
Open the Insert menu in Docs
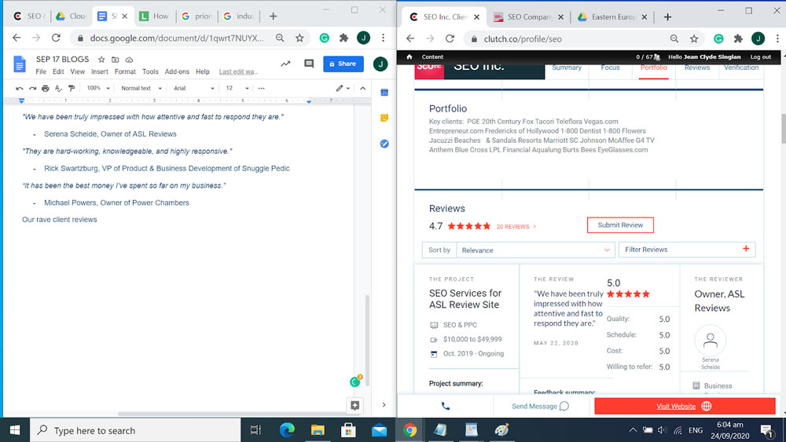(x=99, y=71)
